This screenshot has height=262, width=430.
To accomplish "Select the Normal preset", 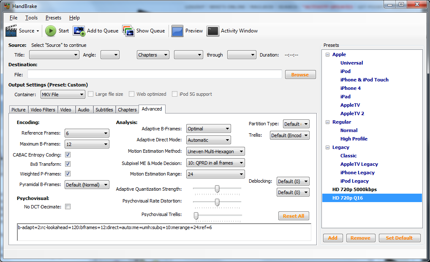I will (349, 131).
